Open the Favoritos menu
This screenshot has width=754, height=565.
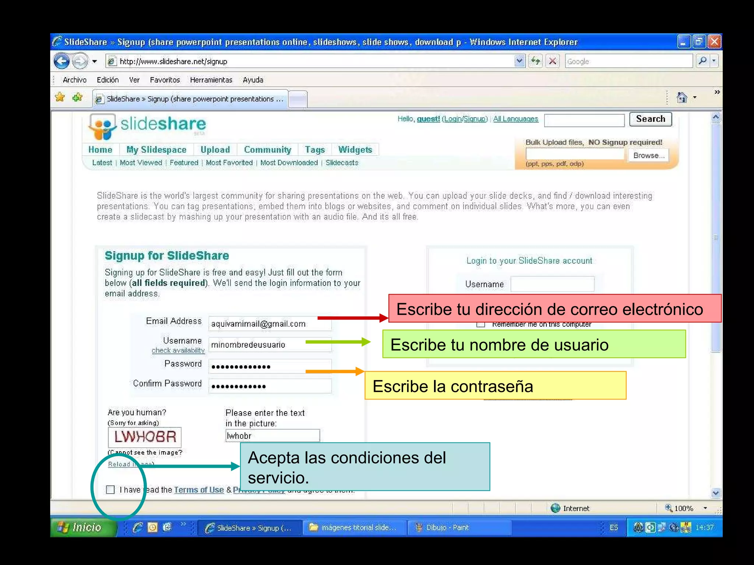(x=165, y=80)
